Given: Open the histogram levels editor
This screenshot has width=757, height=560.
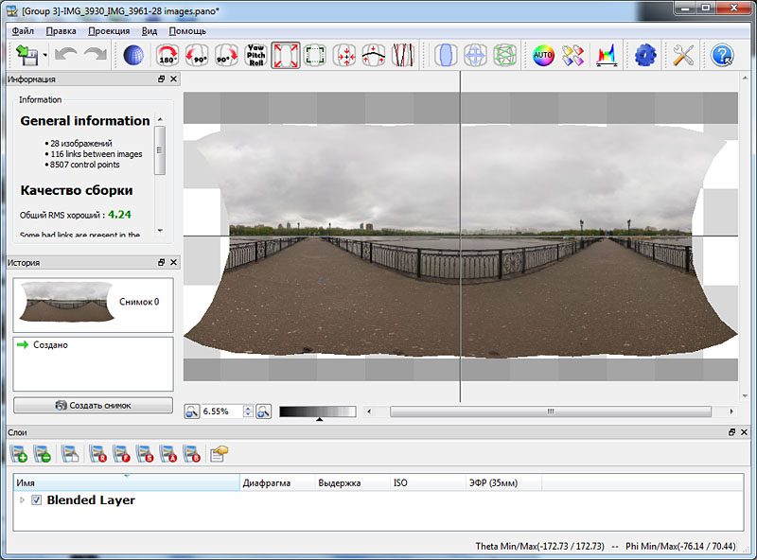Looking at the screenshot, I should click(607, 55).
